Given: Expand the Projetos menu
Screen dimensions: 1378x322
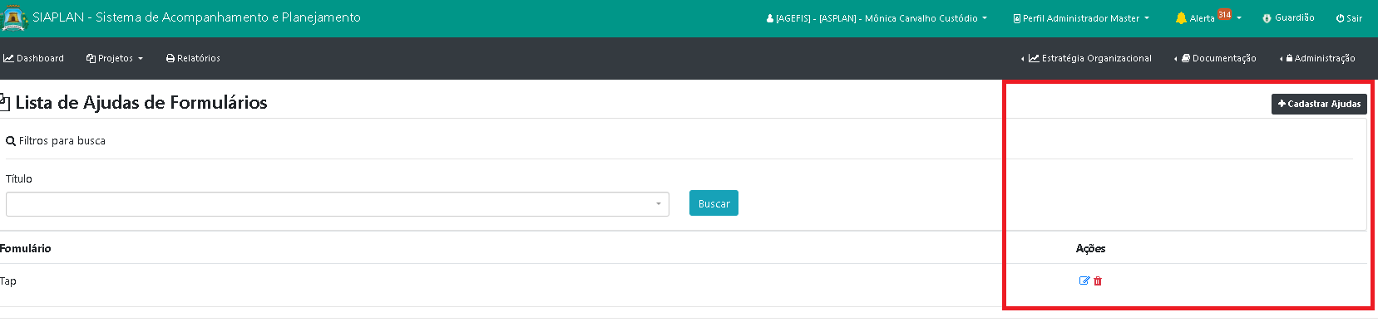Looking at the screenshot, I should point(115,58).
